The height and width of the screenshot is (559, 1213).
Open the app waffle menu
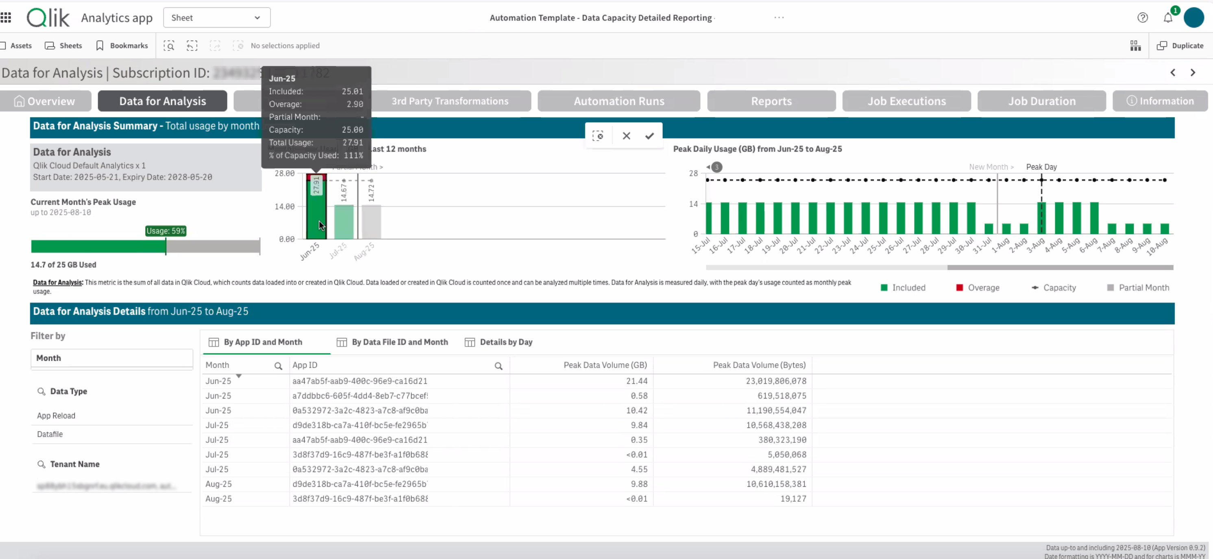coord(6,17)
